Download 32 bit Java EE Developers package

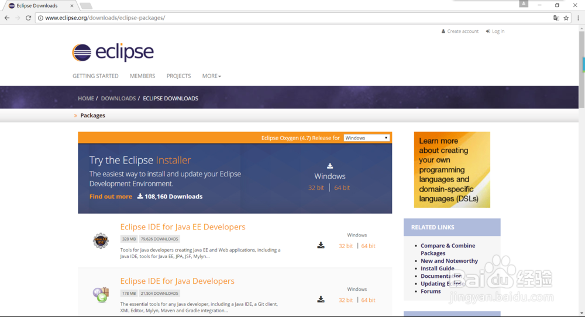click(346, 246)
